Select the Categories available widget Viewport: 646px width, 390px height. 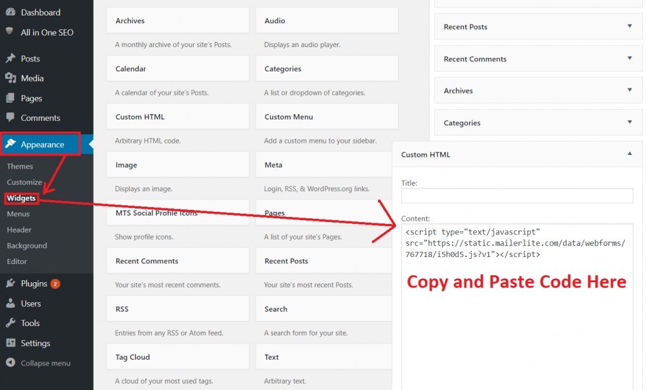tap(327, 68)
